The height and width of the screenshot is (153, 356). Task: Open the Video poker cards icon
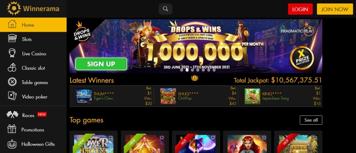pyautogui.click(x=12, y=97)
